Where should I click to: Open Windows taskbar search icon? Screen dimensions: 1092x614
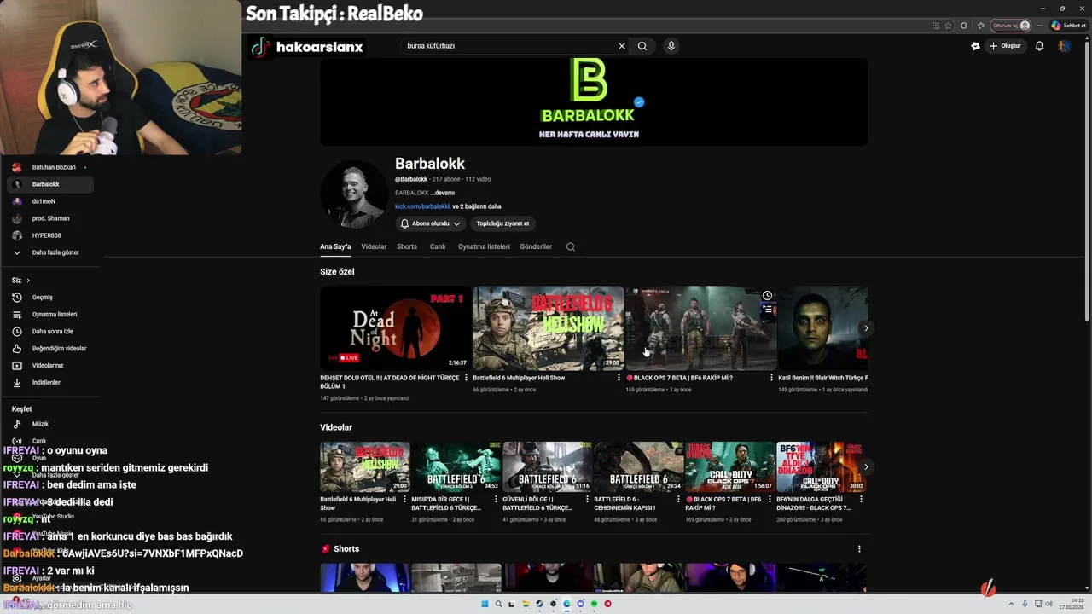coord(498,604)
